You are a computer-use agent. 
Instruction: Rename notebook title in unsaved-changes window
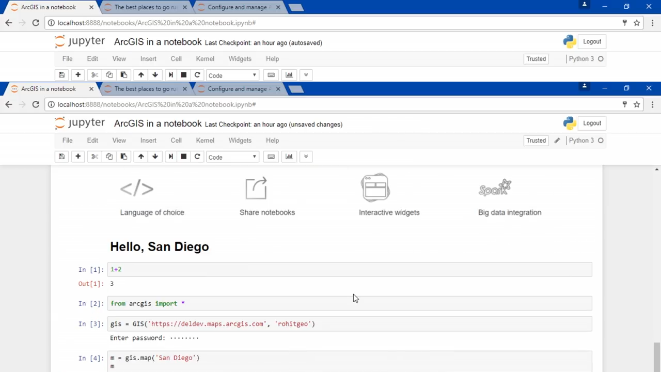tap(158, 123)
